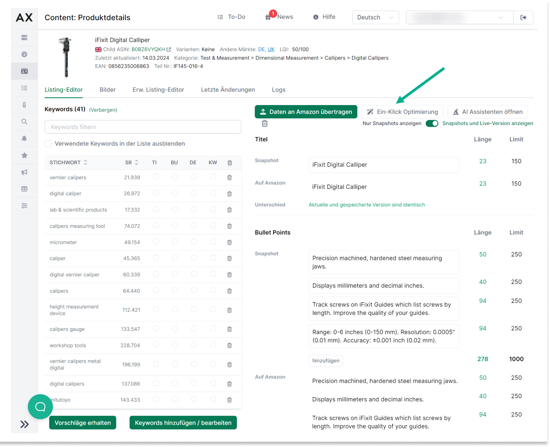
Task: Switch to the Erw. Listing-Editor tab
Action: tap(158, 90)
